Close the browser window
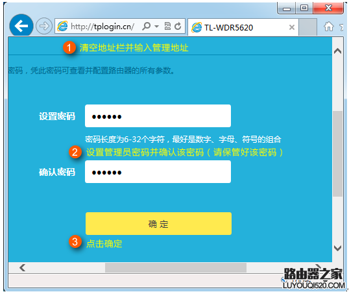349x294 pixels. 328,8
